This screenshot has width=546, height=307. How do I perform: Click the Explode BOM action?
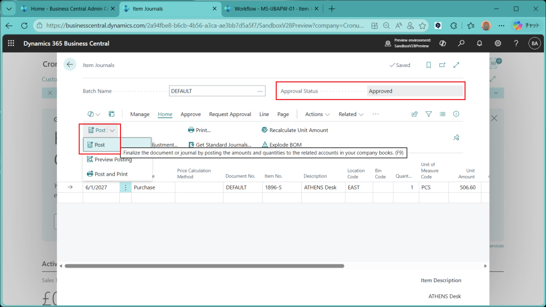[x=285, y=145]
